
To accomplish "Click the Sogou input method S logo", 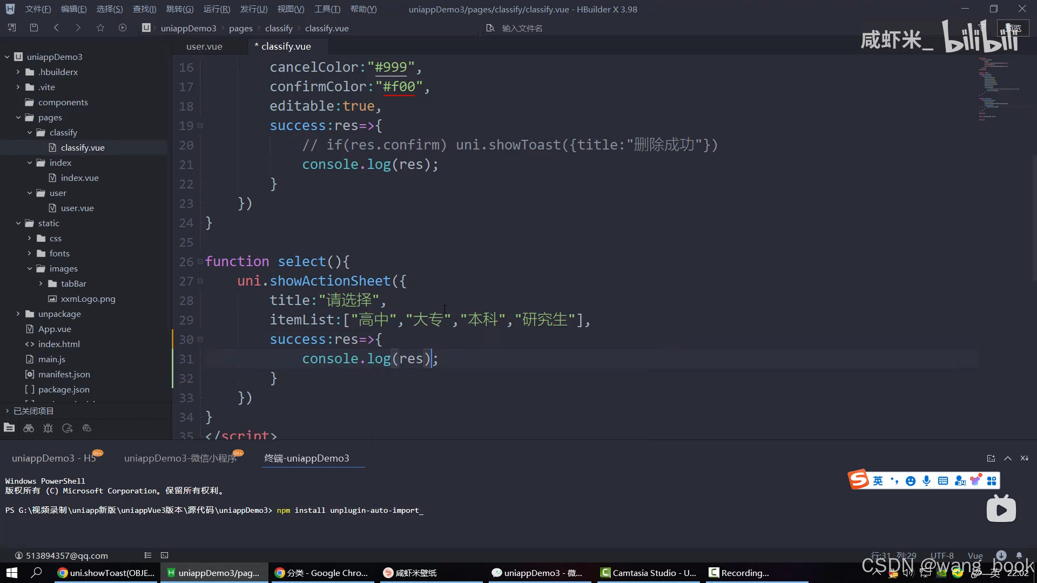I will coord(858,479).
